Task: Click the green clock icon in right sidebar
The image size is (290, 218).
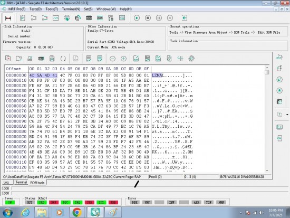Action: click(x=279, y=80)
